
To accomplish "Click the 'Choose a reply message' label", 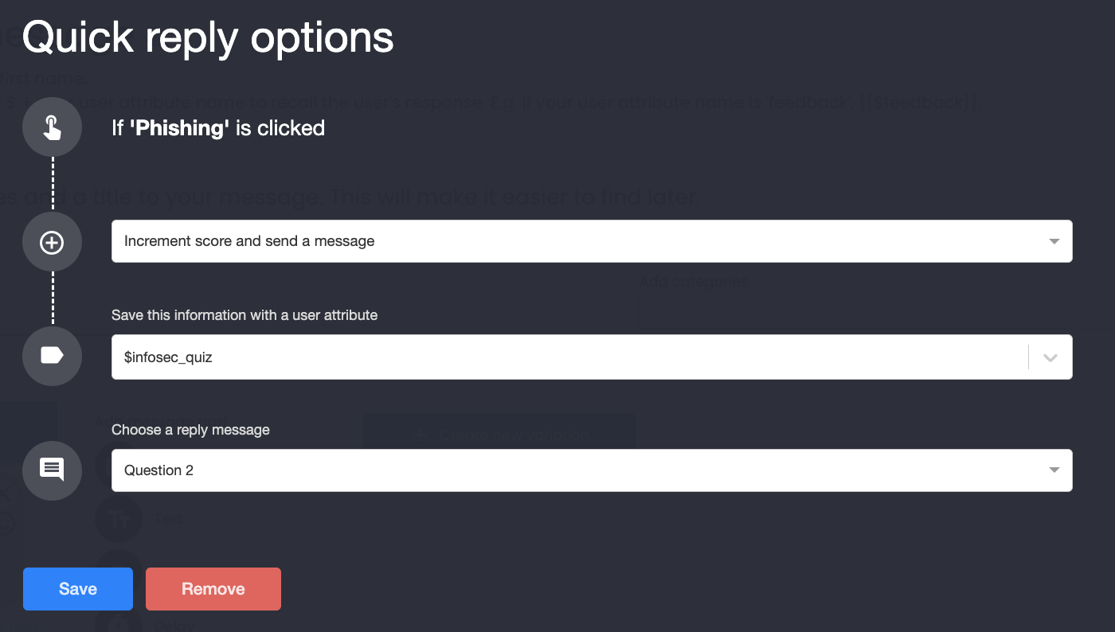I will point(190,430).
